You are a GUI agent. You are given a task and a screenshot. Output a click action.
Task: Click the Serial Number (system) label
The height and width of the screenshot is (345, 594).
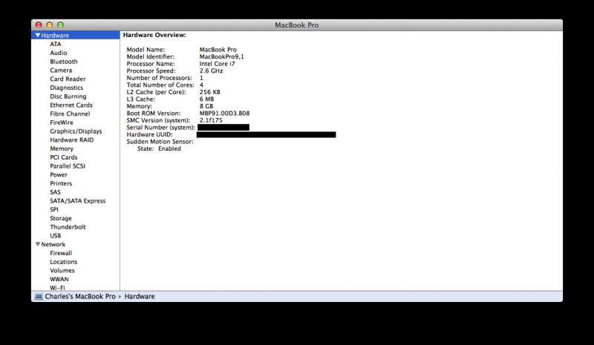(x=160, y=128)
